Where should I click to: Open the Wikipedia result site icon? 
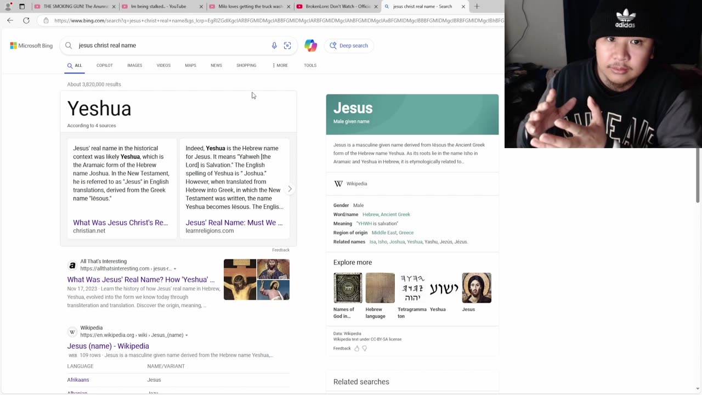click(72, 332)
